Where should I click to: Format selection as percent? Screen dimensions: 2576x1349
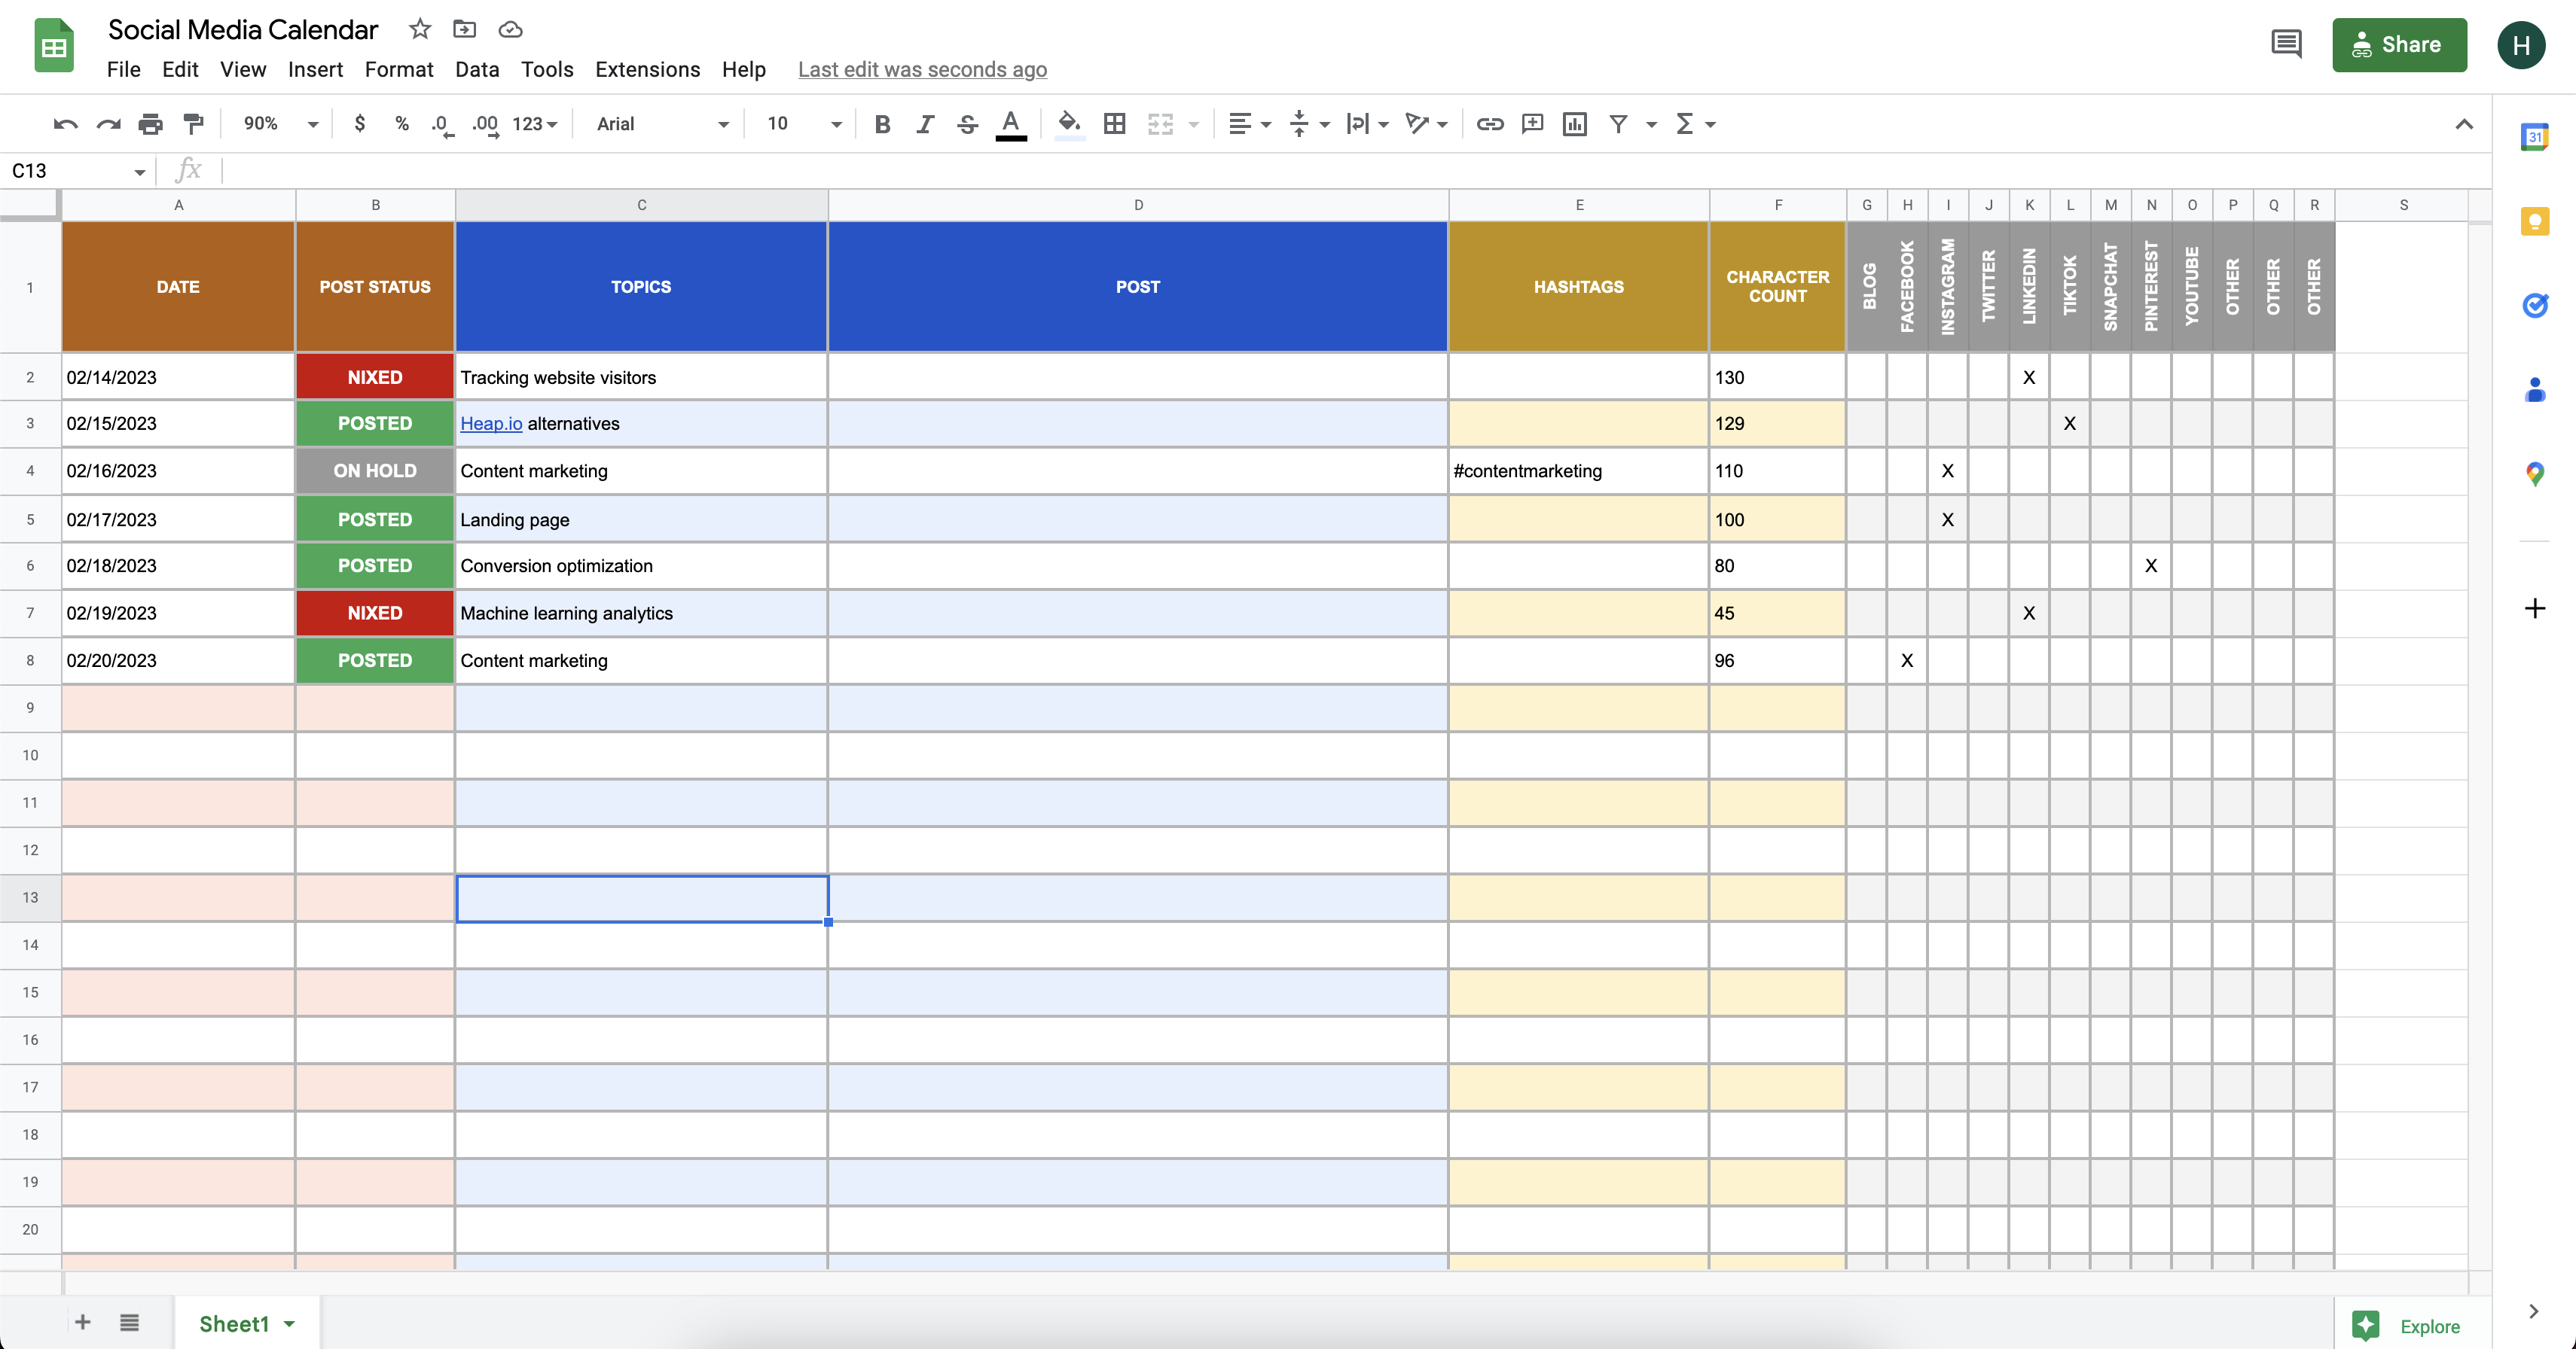click(x=402, y=124)
